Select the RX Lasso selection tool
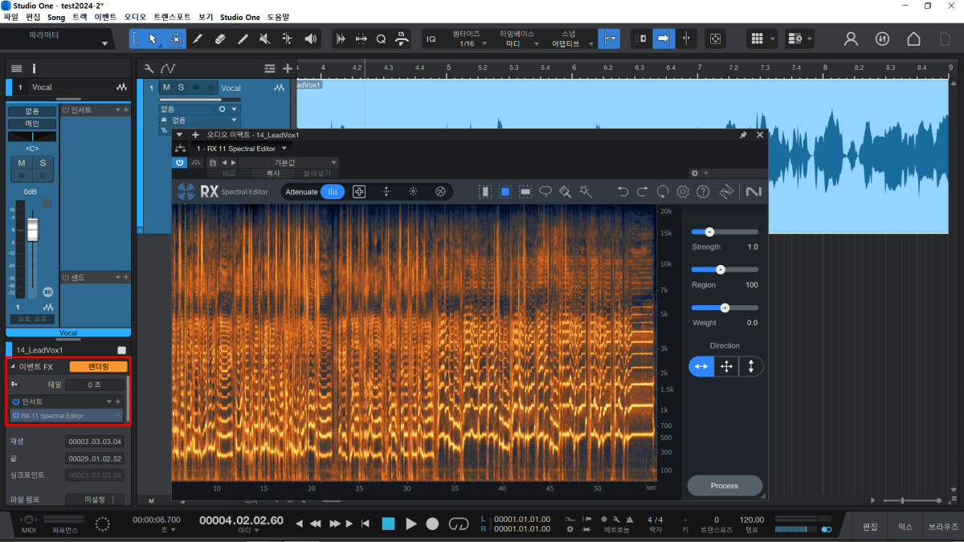The width and height of the screenshot is (964, 542). click(545, 192)
